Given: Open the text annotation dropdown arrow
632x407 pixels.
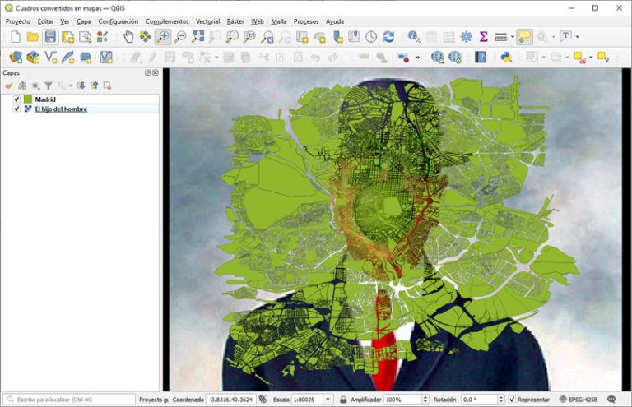Looking at the screenshot, I should click(577, 37).
